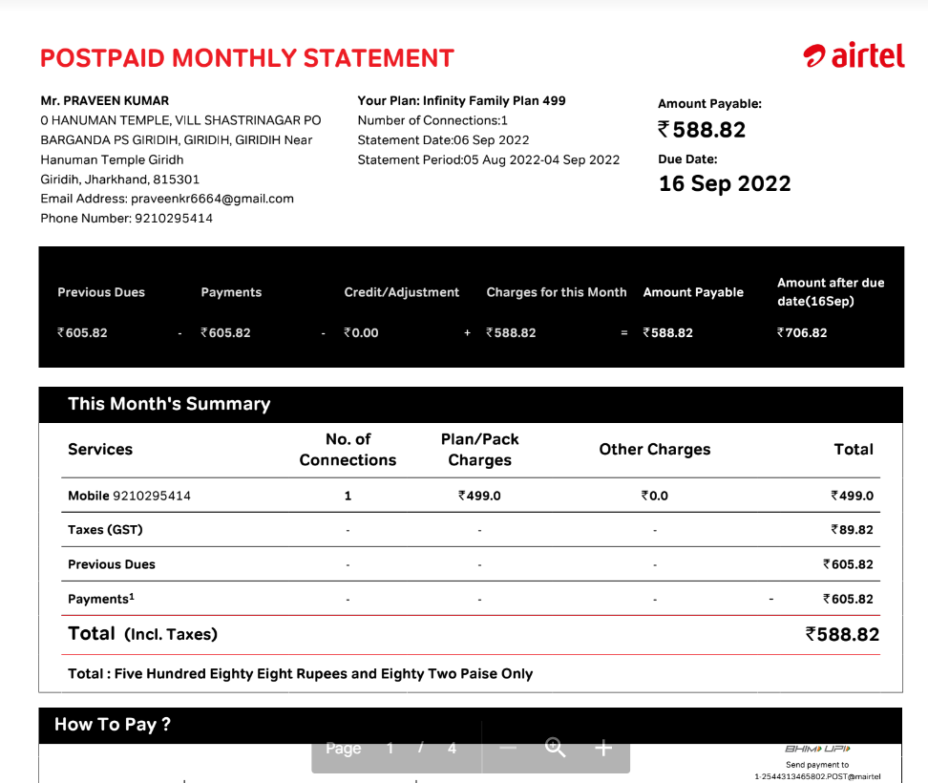Click the ₹0.00 credit adjustment value
The height and width of the screenshot is (783, 928).
point(361,332)
